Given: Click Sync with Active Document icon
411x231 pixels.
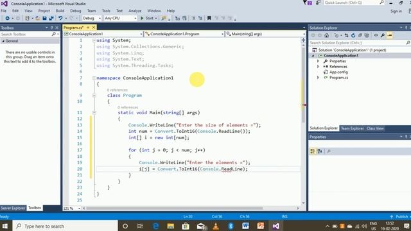Looking at the screenshot, I should point(347,35).
